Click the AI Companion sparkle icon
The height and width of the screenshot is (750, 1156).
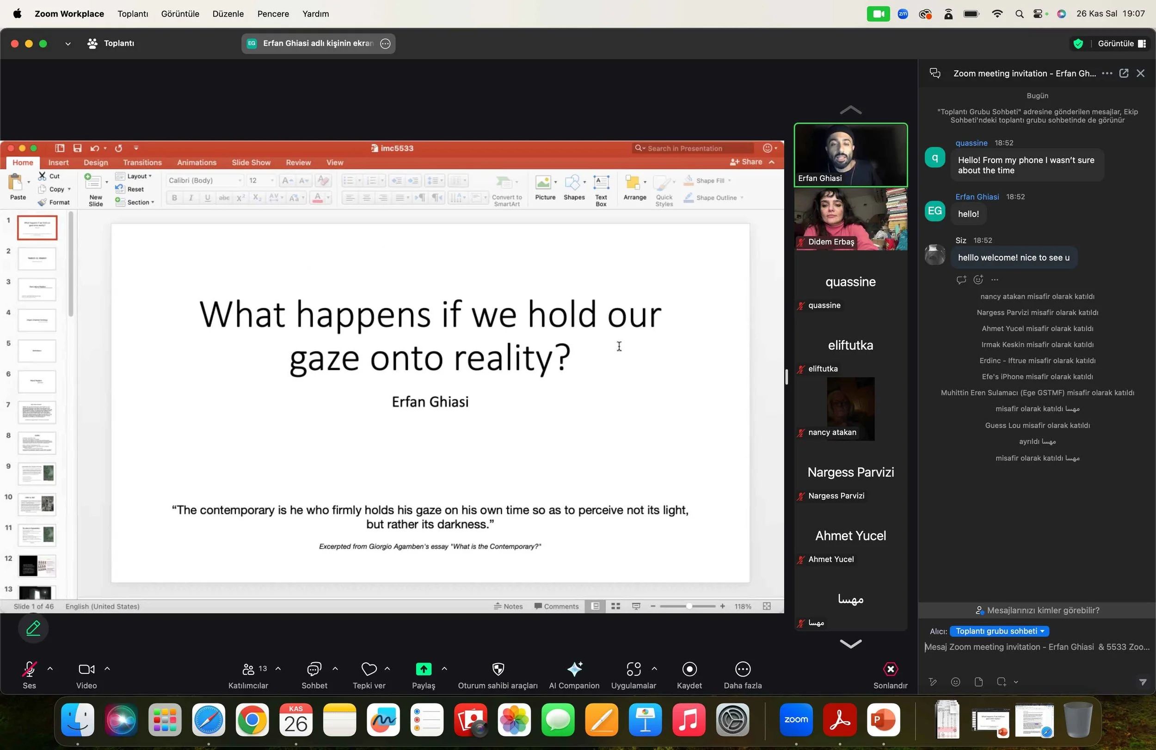coord(574,669)
